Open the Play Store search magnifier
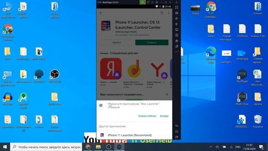This screenshot has width=268, height=151. click(x=162, y=13)
